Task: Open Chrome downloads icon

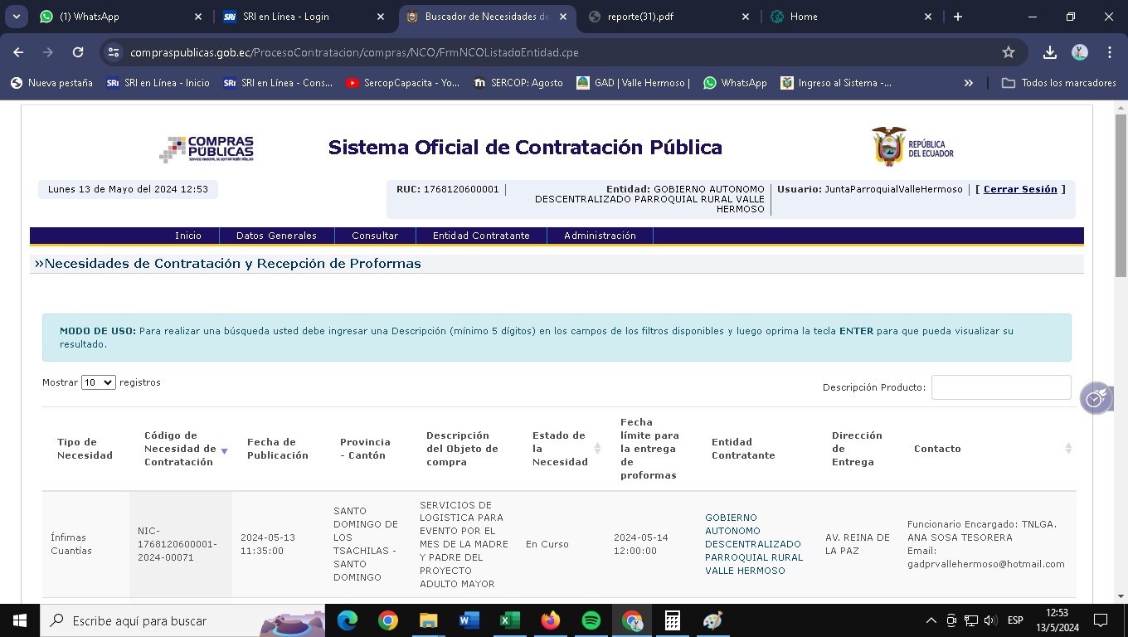Action: point(1050,52)
